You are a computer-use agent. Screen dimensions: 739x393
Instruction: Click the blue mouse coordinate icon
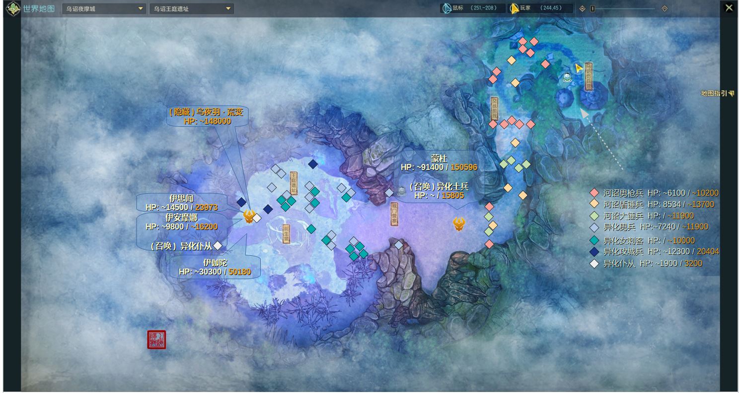[x=446, y=8]
